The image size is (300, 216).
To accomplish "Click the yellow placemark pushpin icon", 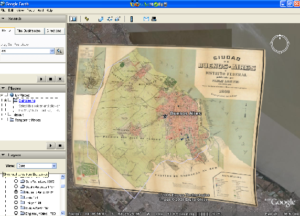I will click(87, 19).
